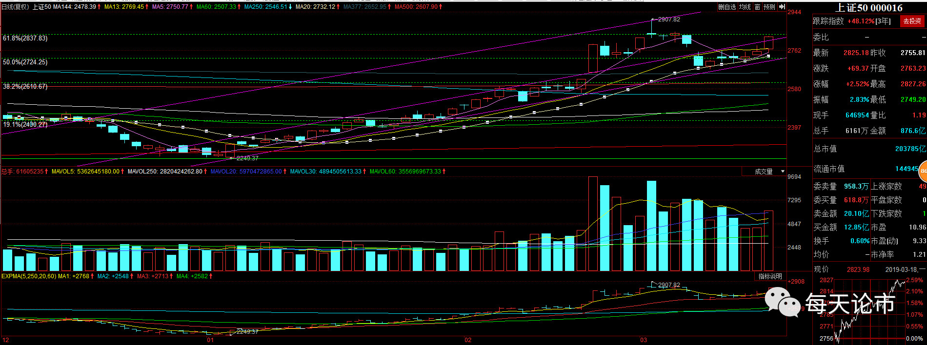Click dropdown arrow beside 成交量
The width and height of the screenshot is (927, 345).
[x=783, y=172]
